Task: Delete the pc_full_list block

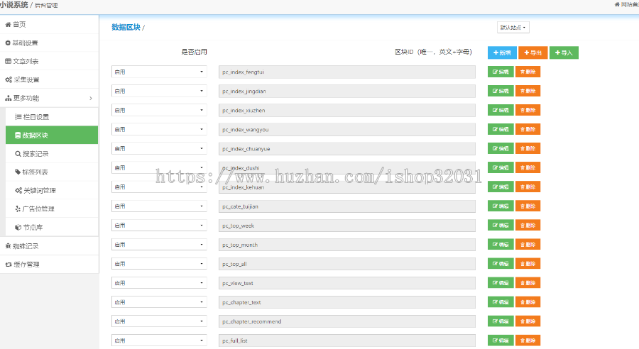Action: coord(528,340)
